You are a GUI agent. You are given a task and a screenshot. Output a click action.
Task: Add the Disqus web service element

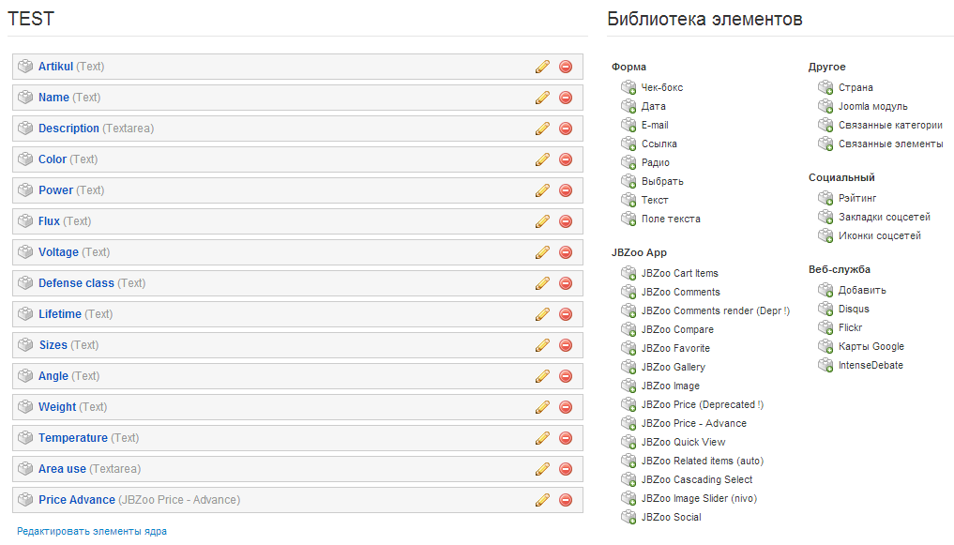point(825,309)
